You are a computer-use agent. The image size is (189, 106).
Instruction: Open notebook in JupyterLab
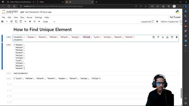[147, 21]
